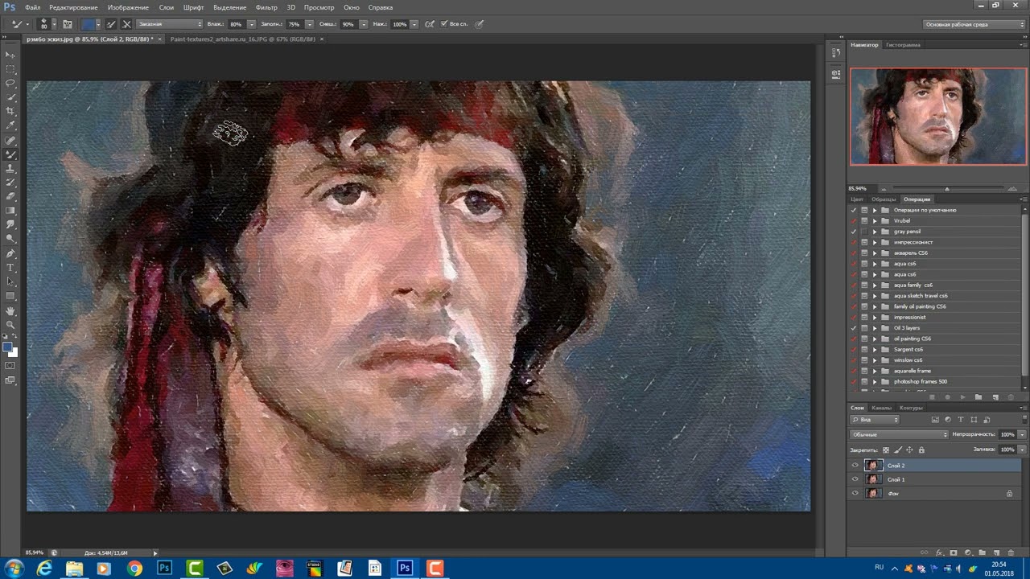Image resolution: width=1030 pixels, height=579 pixels.
Task: Select the Zoom tool
Action: pyautogui.click(x=10, y=324)
